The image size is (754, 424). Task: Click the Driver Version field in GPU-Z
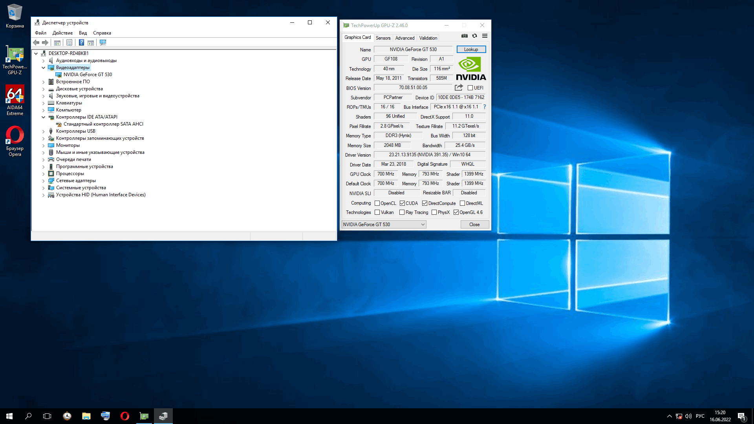[x=430, y=155]
